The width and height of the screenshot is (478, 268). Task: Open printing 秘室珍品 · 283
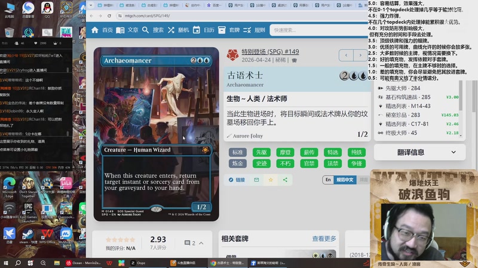click(418, 115)
